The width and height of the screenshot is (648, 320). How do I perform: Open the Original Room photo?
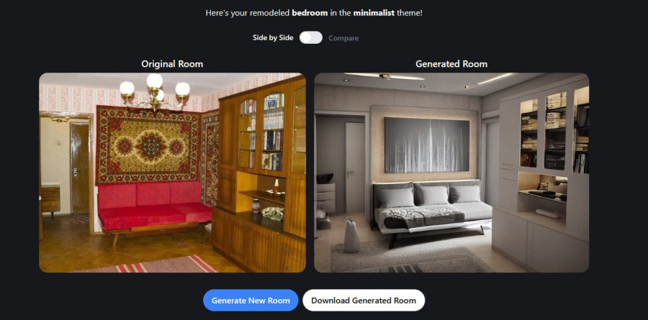coord(172,173)
